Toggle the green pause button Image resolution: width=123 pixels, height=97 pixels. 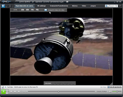point(4,92)
